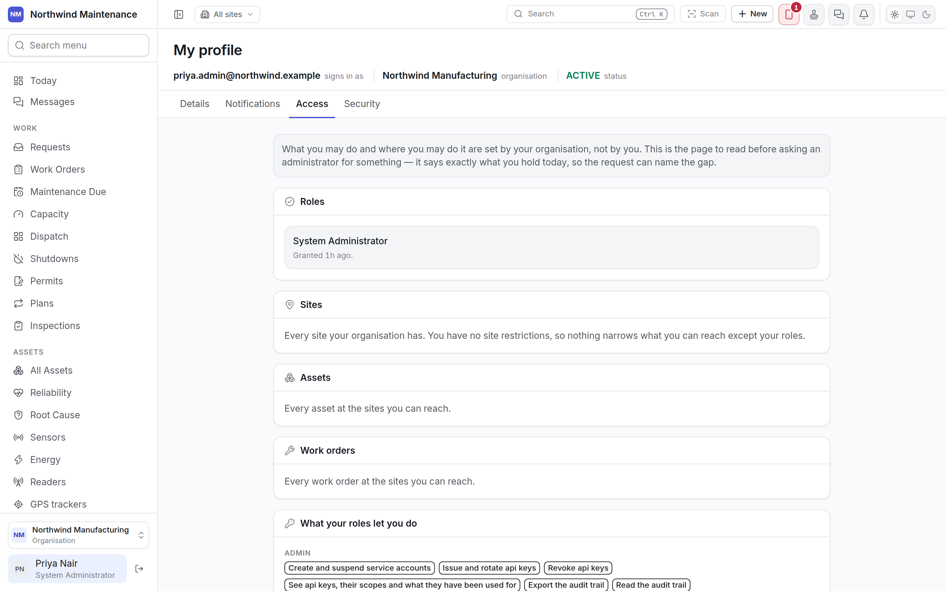Open the Details tab
This screenshot has height=591, width=946.
pos(195,104)
